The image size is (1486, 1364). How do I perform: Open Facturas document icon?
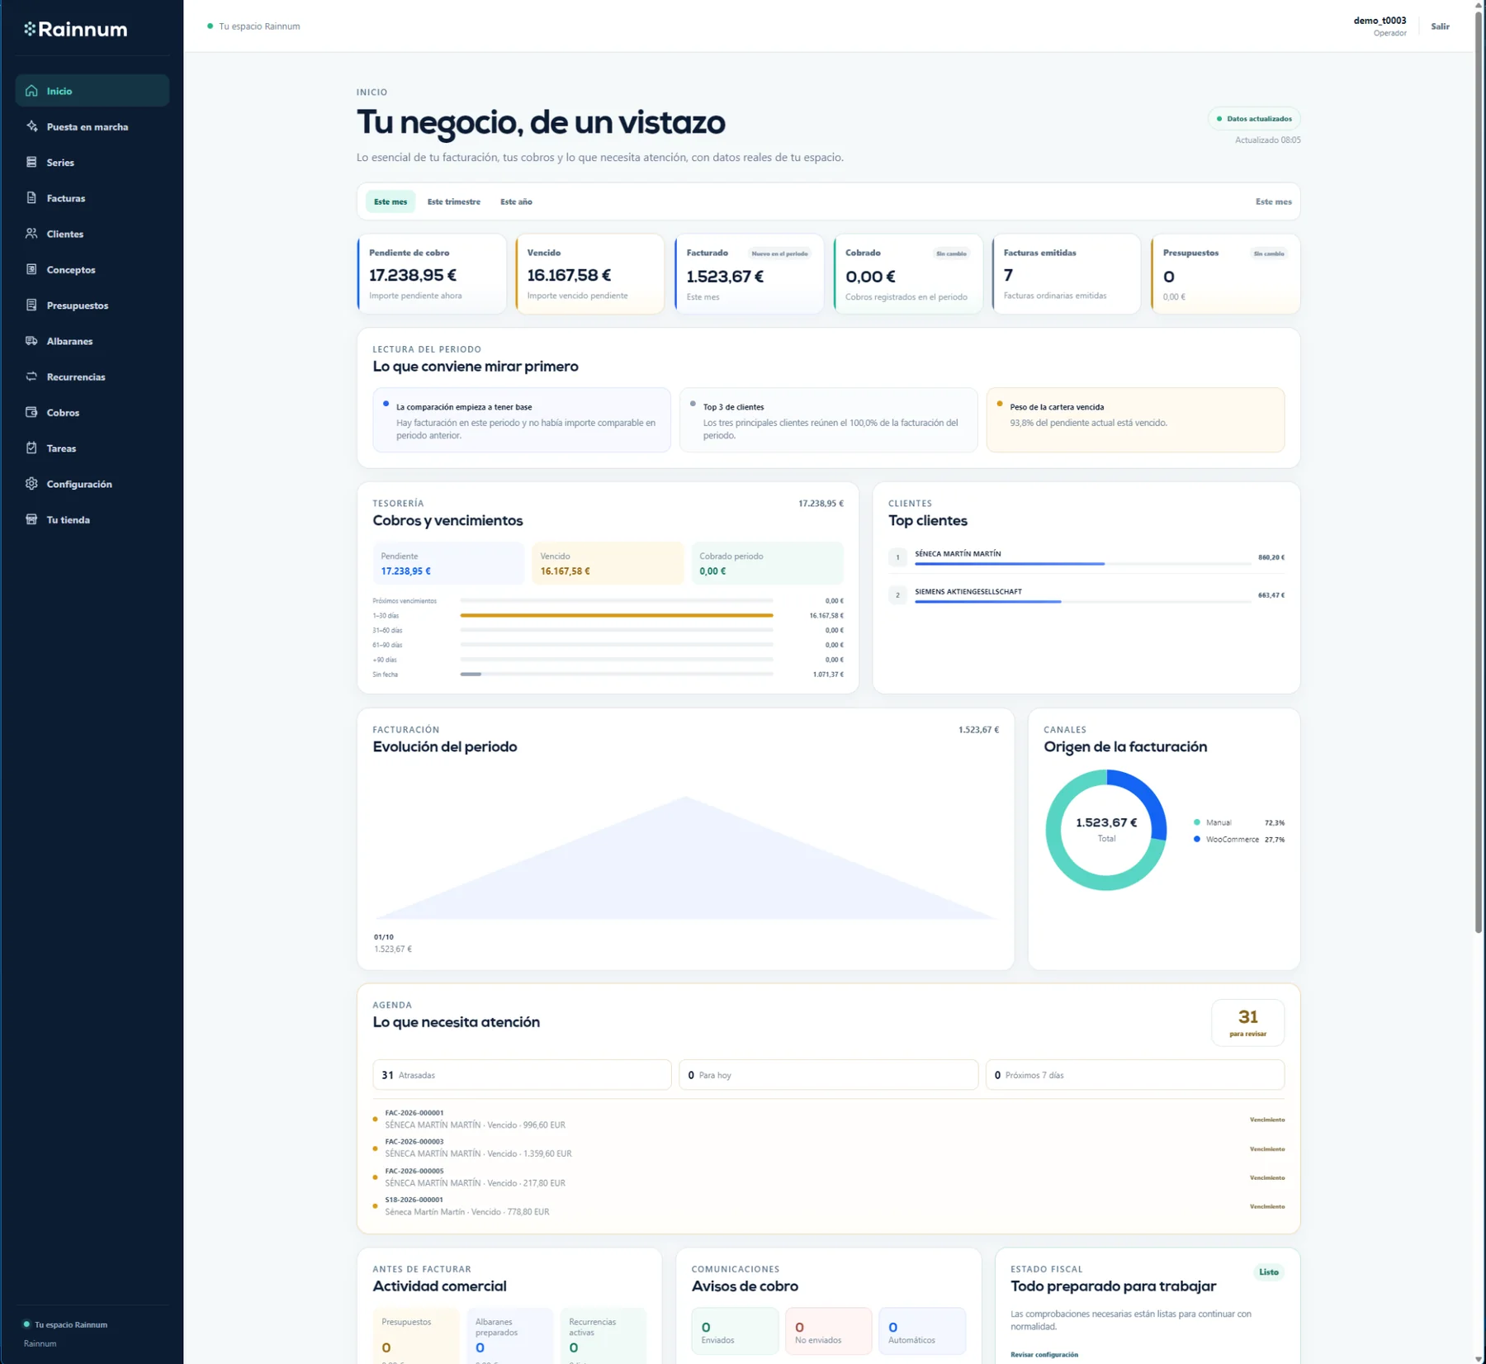31,198
